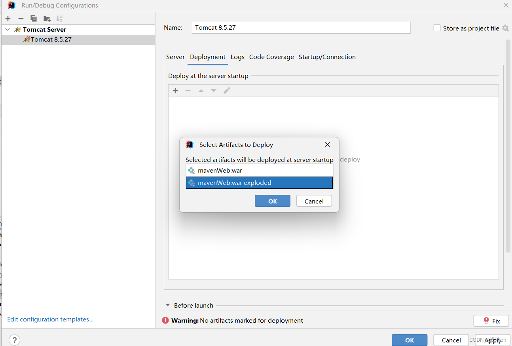
Task: Open help with the question mark button
Action: pyautogui.click(x=14, y=340)
